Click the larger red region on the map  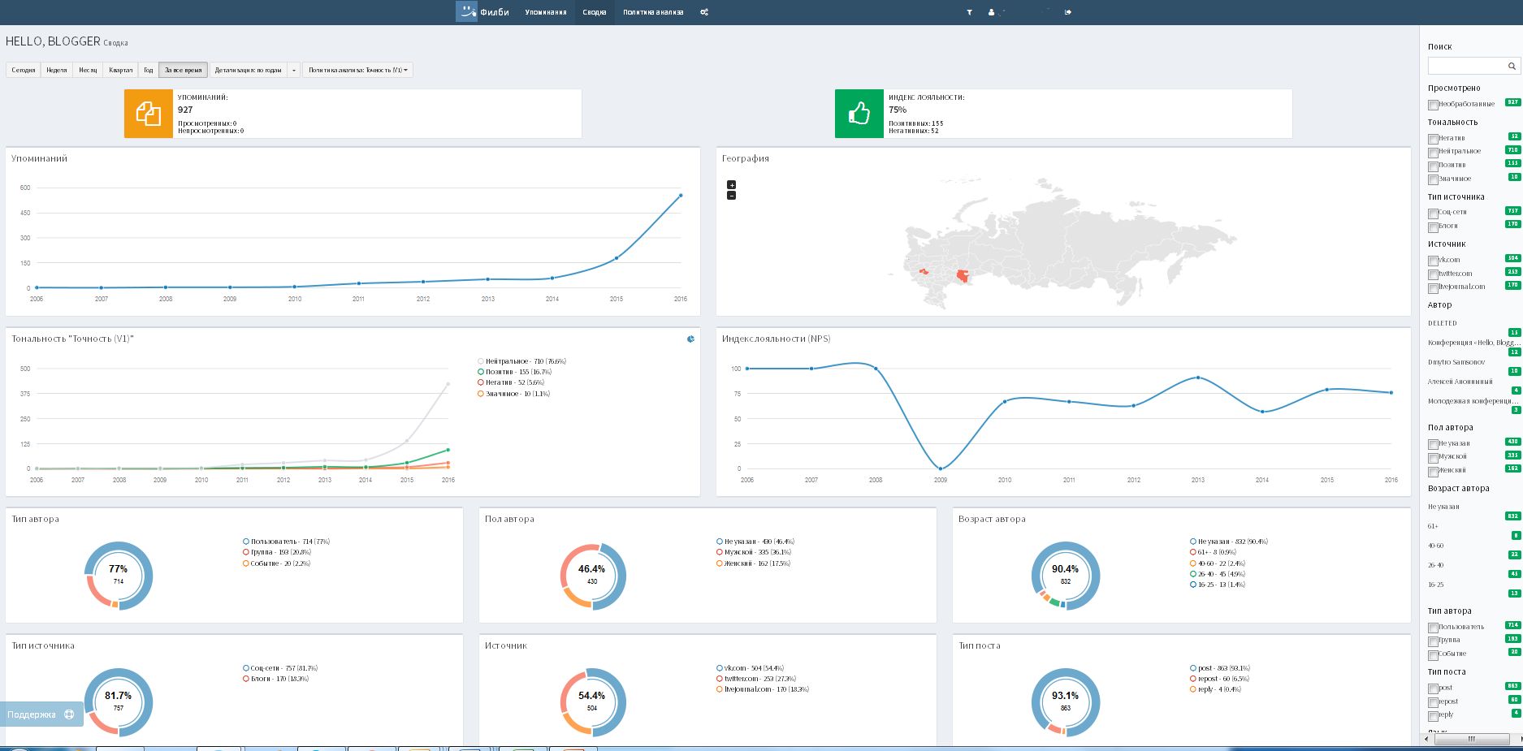tap(963, 277)
